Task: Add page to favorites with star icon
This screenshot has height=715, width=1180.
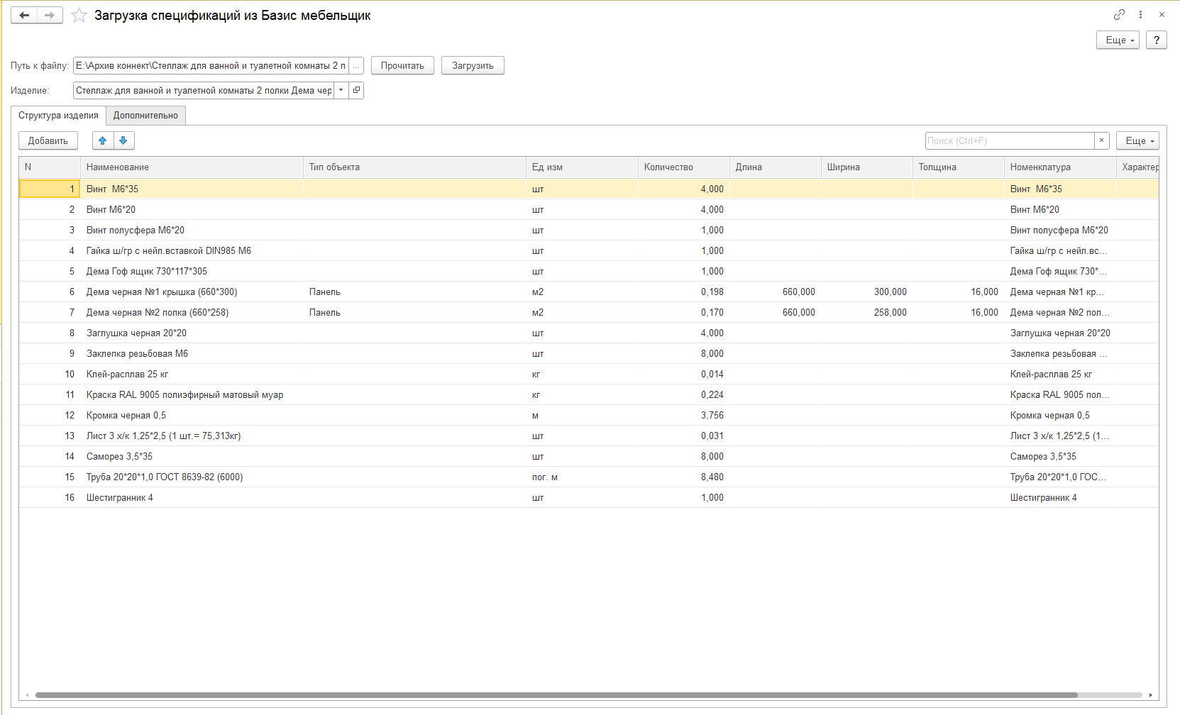Action: (x=79, y=16)
